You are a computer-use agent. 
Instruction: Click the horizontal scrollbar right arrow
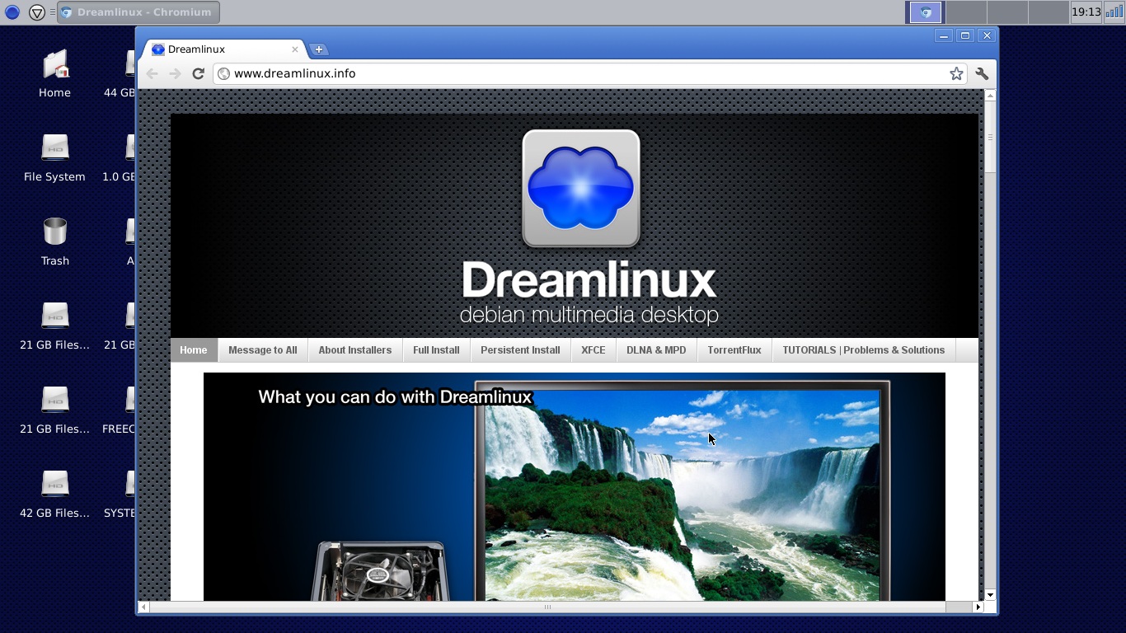pos(978,607)
